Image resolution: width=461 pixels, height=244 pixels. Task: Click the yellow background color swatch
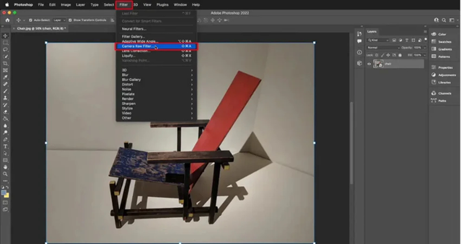[x=7, y=196]
